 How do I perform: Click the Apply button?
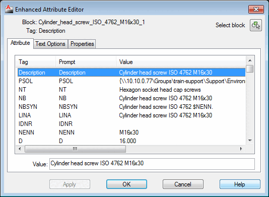pyautogui.click(x=70, y=184)
